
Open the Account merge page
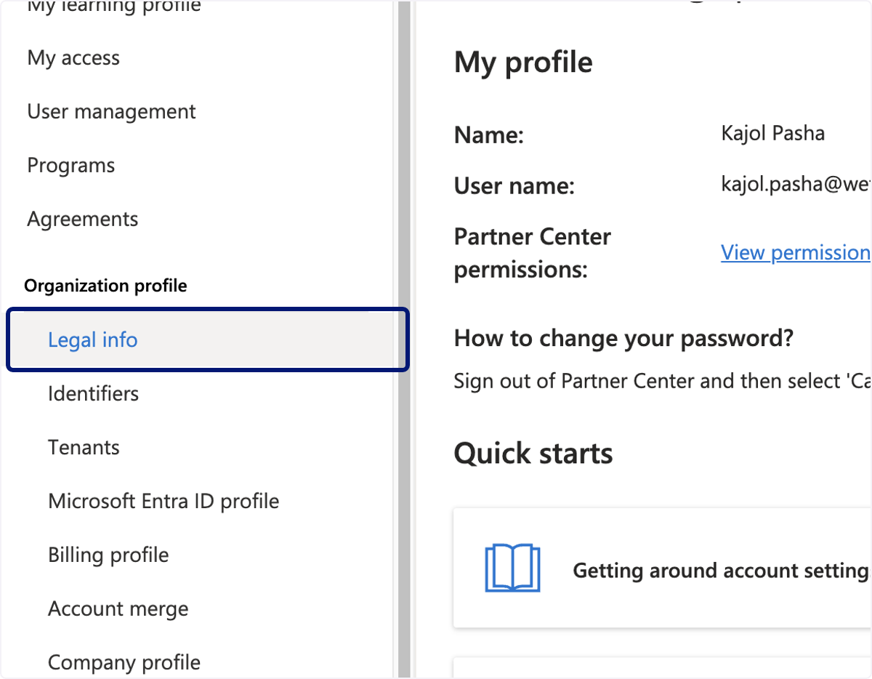coord(118,608)
